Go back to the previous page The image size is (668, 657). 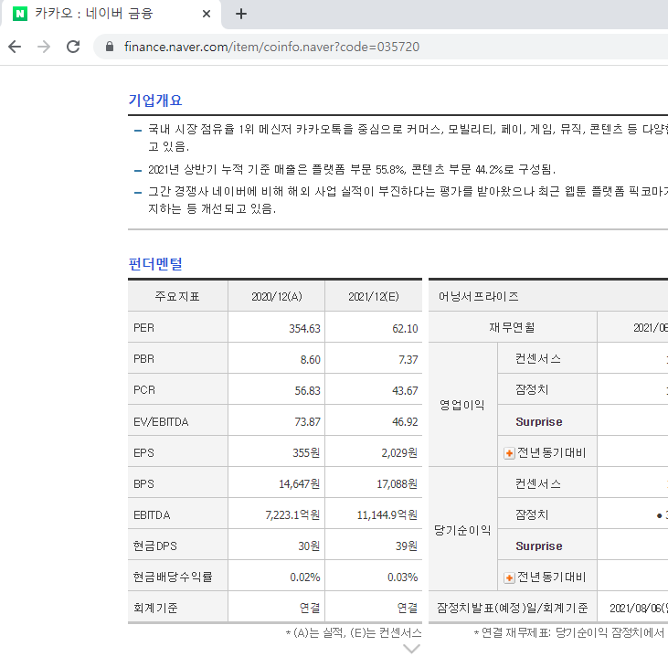(x=15, y=47)
